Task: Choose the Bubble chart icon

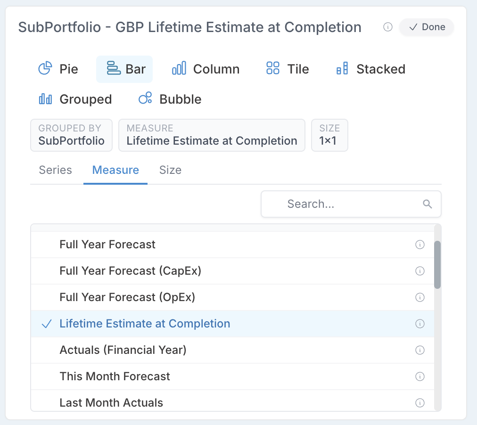Action: (x=145, y=98)
